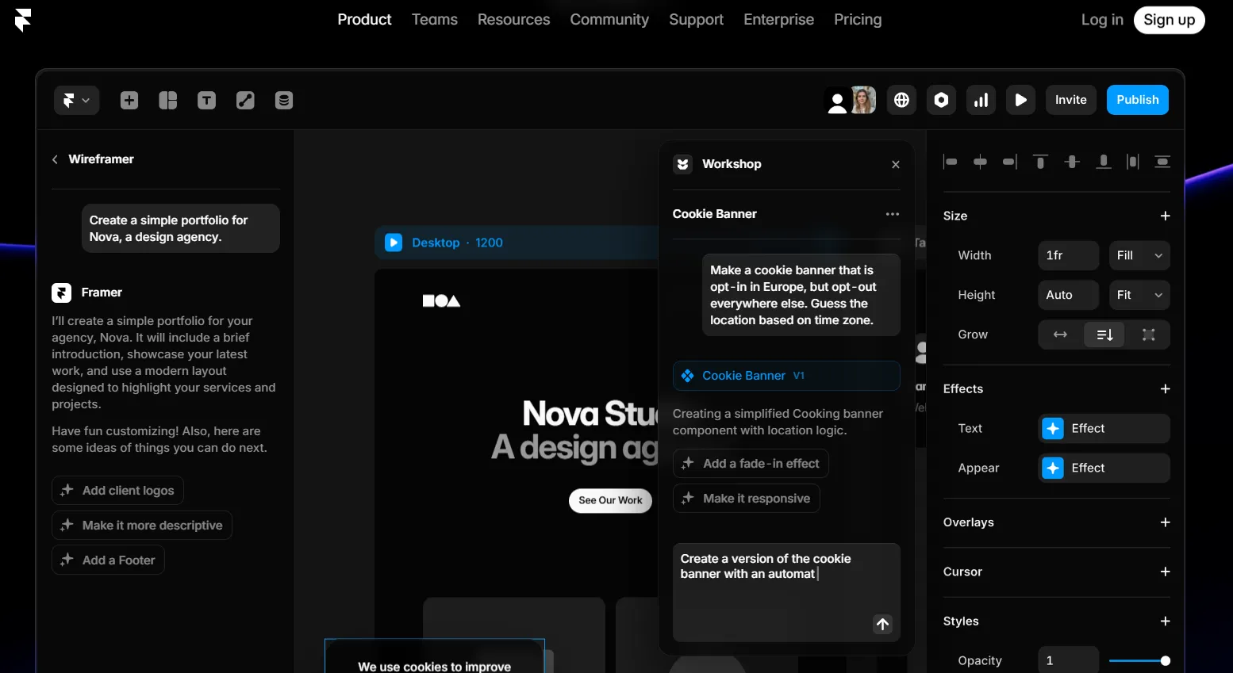Add a Cursor with plus

[x=1165, y=572]
